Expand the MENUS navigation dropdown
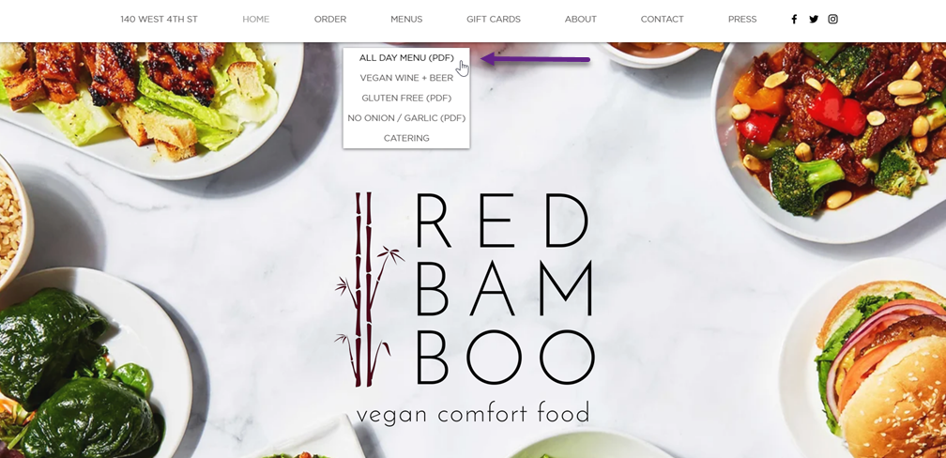The width and height of the screenshot is (946, 458). pos(406,20)
